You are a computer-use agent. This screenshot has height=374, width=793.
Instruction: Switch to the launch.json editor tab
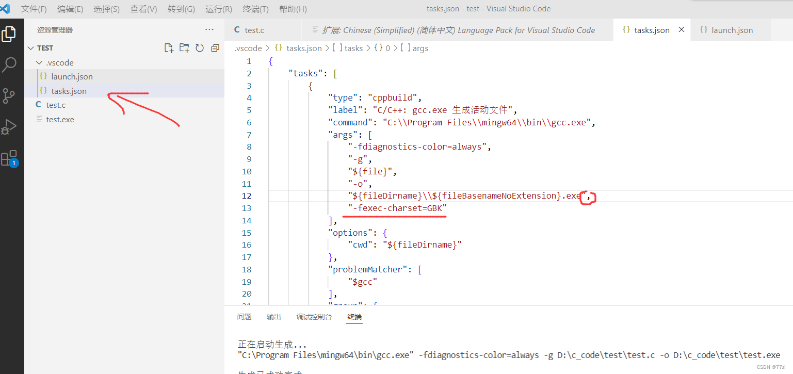pos(731,30)
